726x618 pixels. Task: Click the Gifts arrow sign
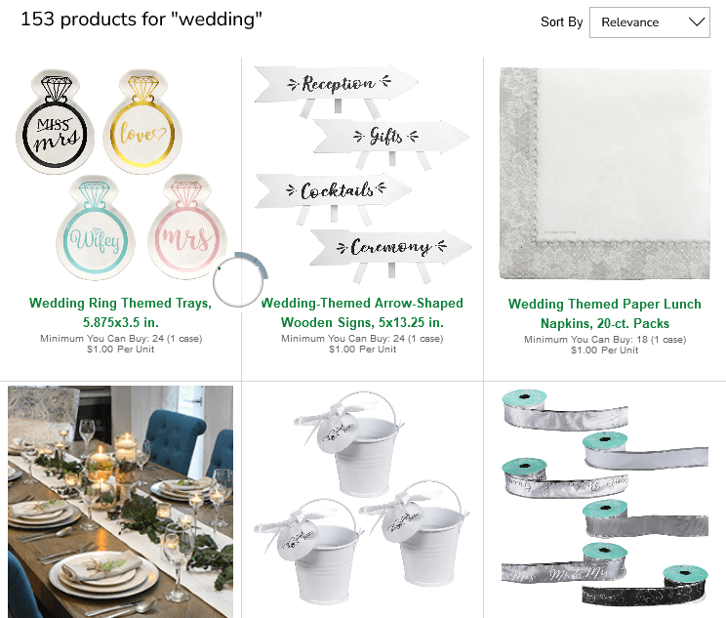[391, 144]
